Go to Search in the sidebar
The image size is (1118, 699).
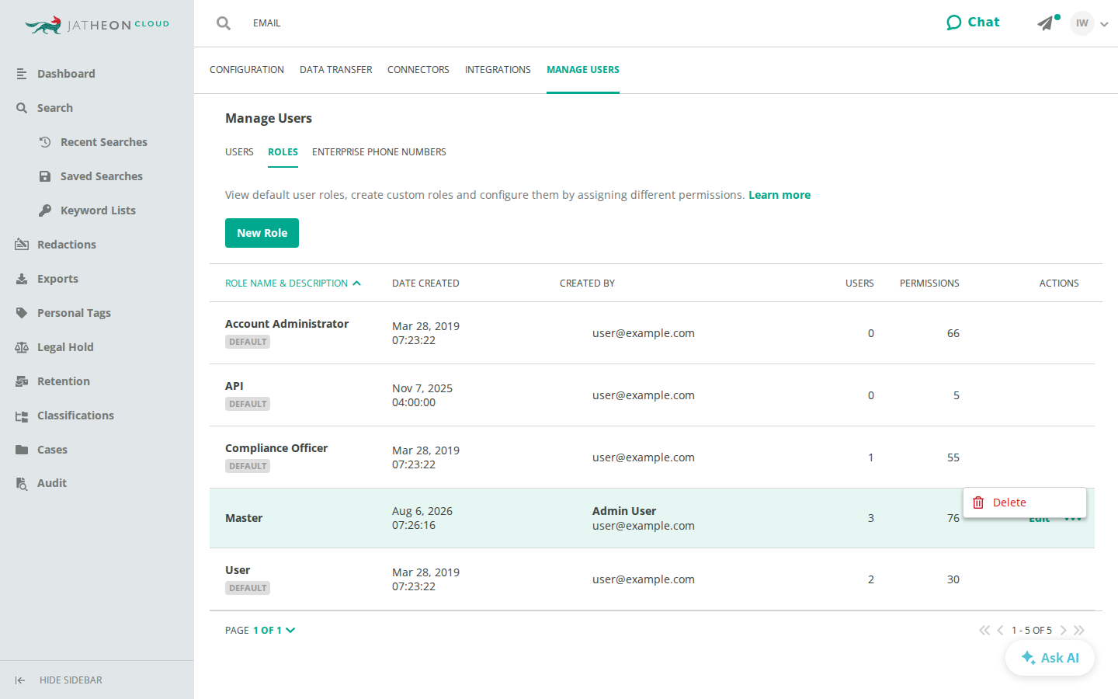pyautogui.click(x=54, y=108)
